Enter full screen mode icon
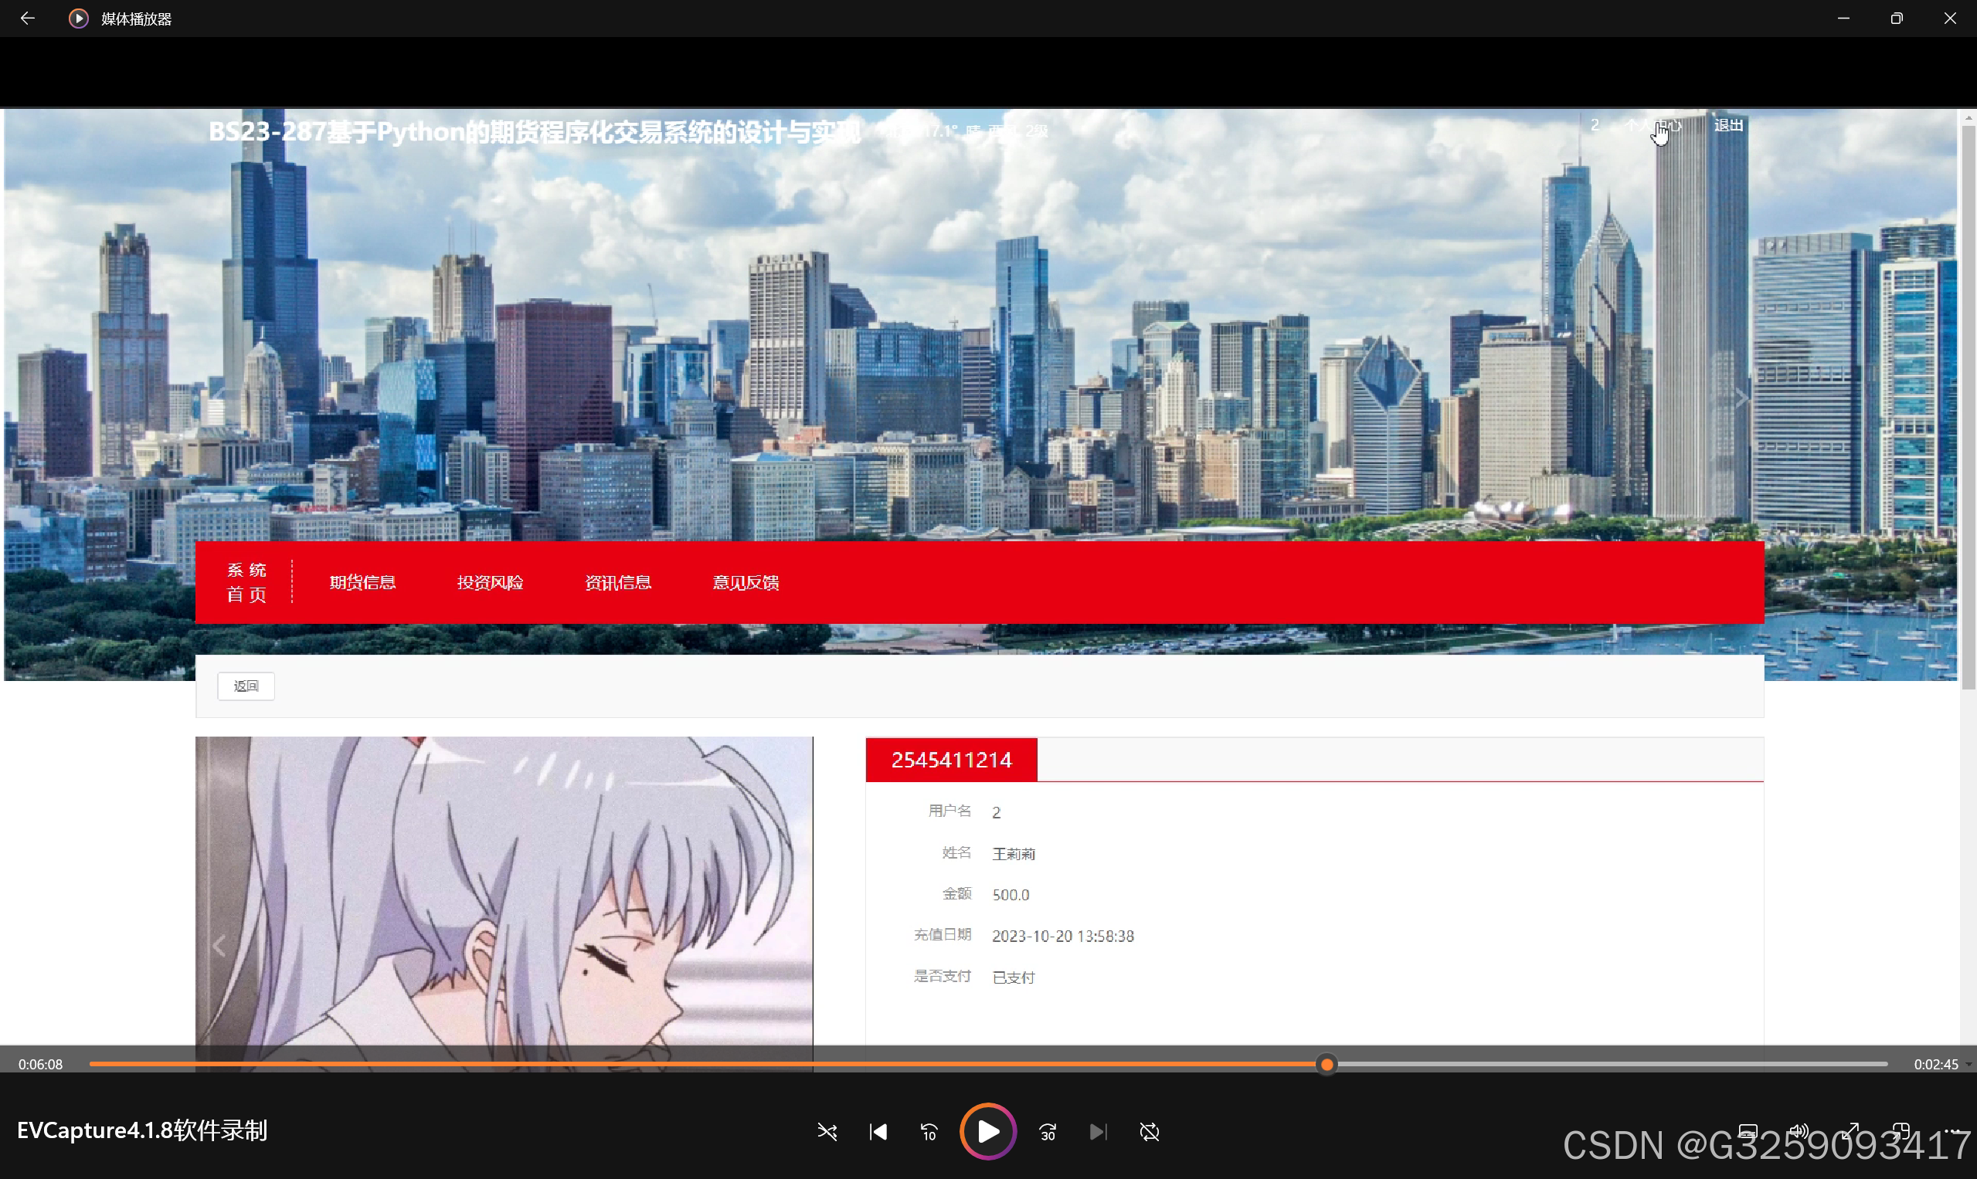The width and height of the screenshot is (1977, 1179). pyautogui.click(x=1850, y=1130)
